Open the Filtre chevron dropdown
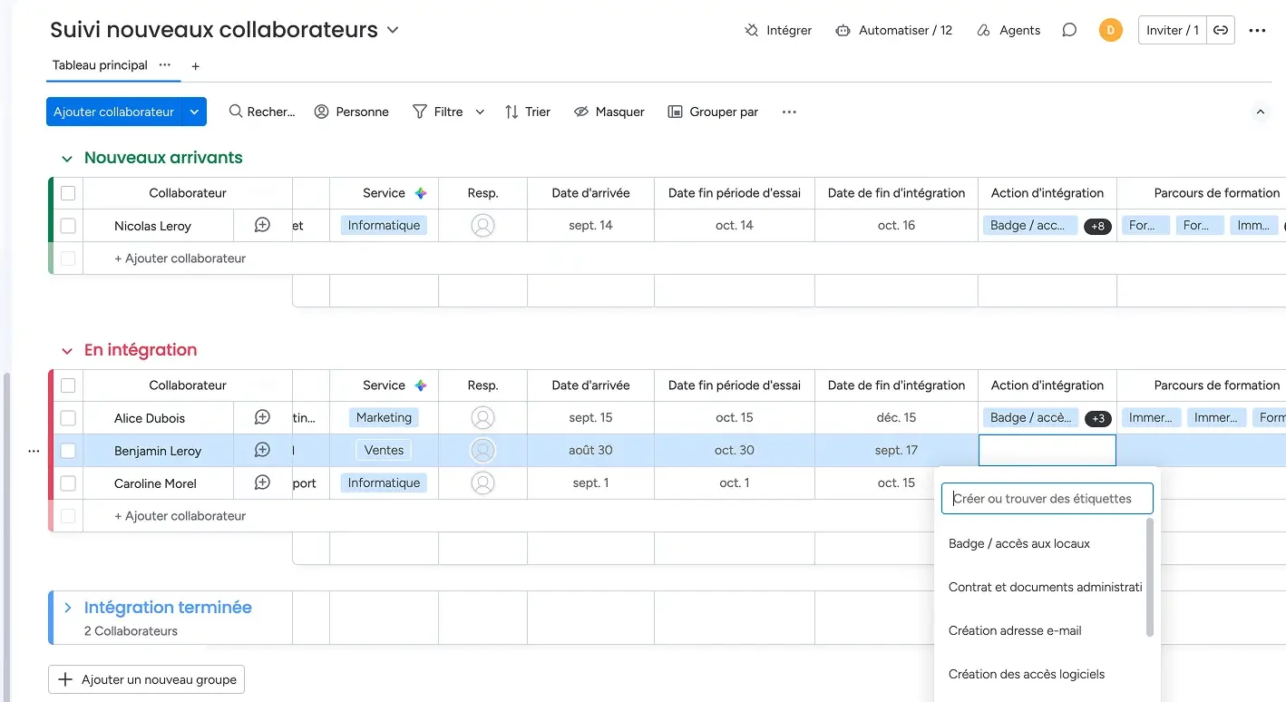 pyautogui.click(x=480, y=112)
